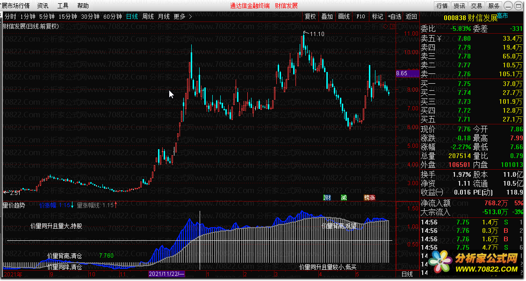Click the 减 marker icon on chart
Image resolution: width=526 pixels, height=281 pixels.
point(344,197)
